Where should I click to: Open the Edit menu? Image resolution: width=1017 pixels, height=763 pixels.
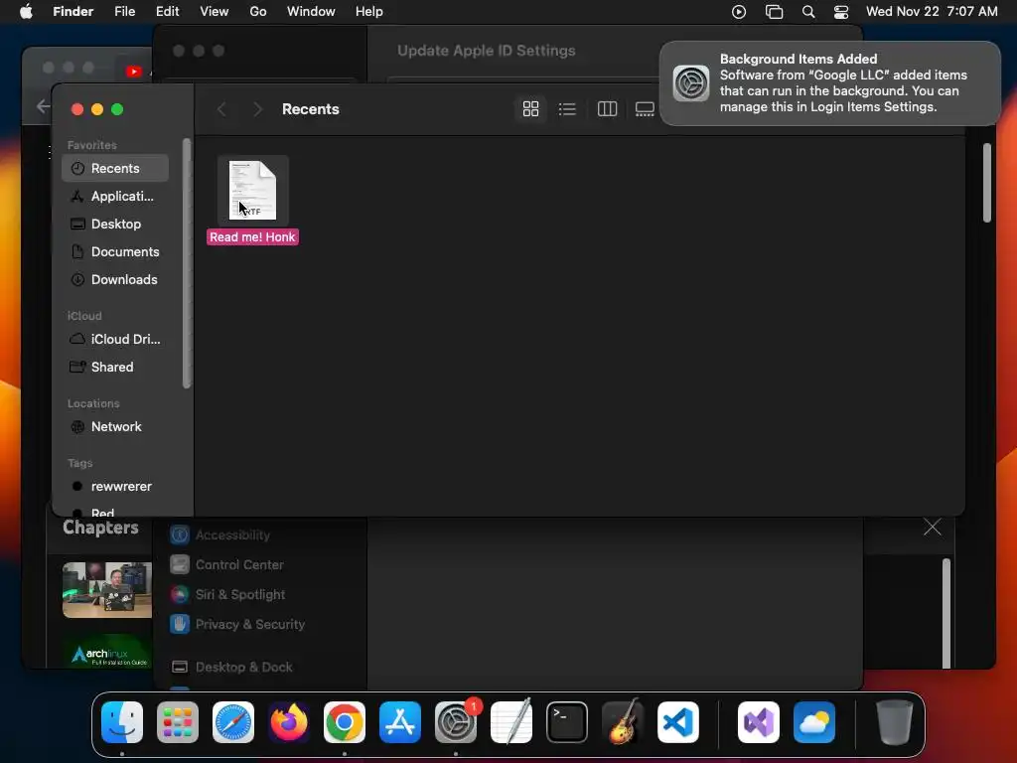[167, 12]
